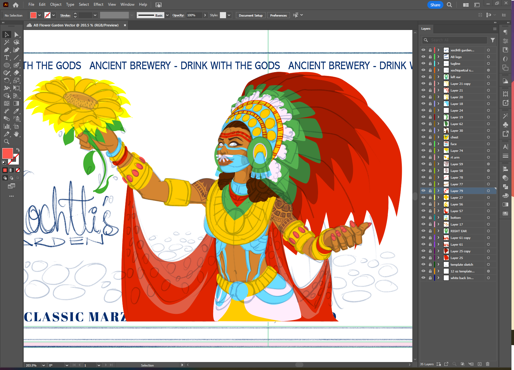Open the Window menu

[128, 4]
